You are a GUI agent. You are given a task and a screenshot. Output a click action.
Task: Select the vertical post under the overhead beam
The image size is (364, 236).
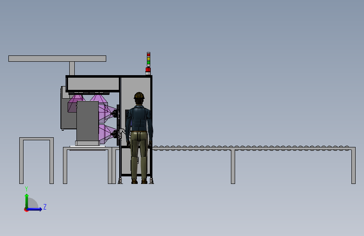pos(72,68)
